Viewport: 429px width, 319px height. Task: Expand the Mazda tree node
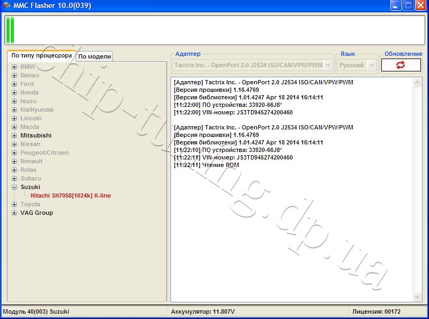[14, 127]
